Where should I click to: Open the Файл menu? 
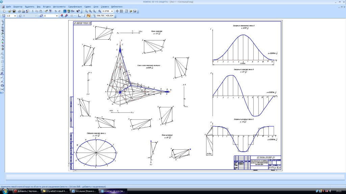(8, 7)
